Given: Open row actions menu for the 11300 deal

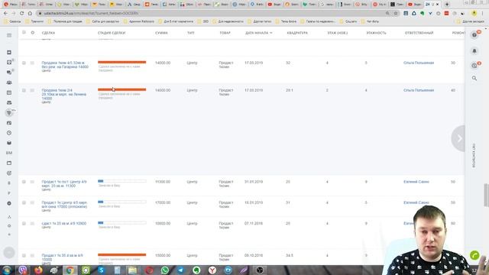Looking at the screenshot, I should (x=32, y=182).
